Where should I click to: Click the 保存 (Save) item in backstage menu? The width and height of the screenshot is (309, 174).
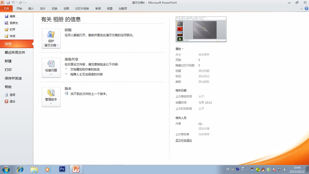pyautogui.click(x=10, y=16)
